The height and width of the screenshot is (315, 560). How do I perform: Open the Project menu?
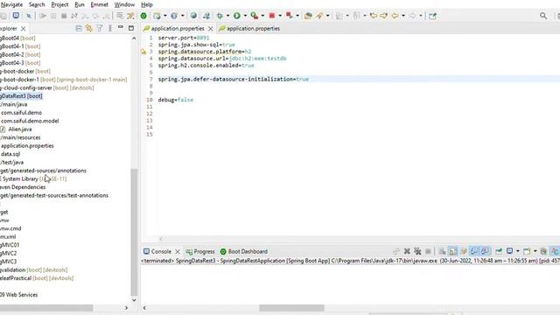[x=59, y=4]
